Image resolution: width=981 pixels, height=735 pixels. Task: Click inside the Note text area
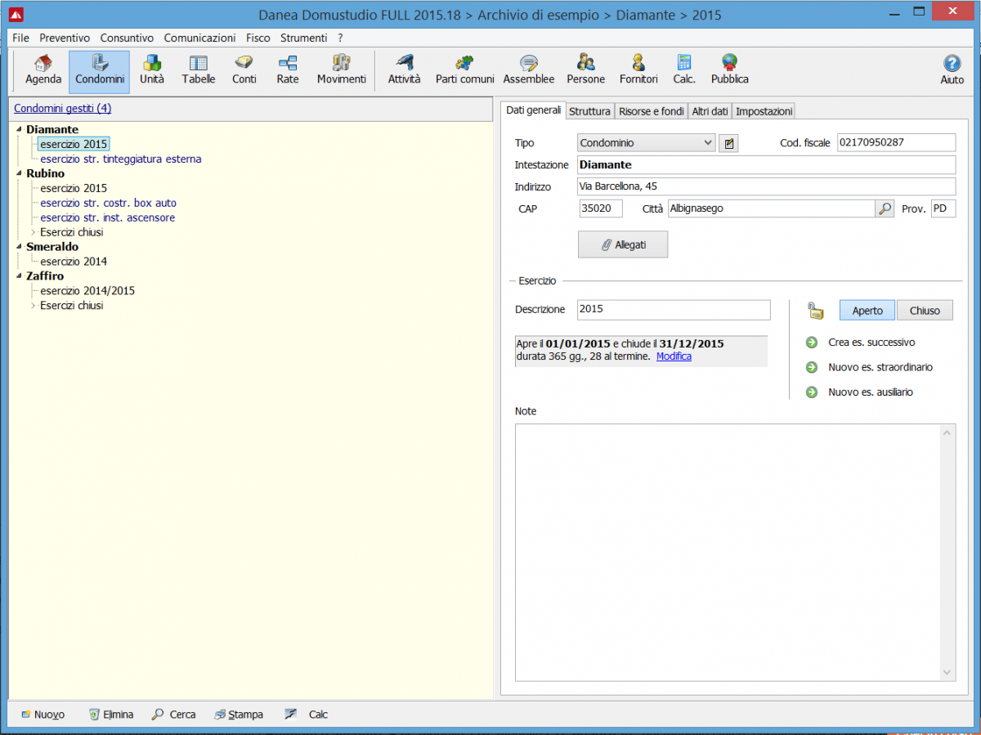pyautogui.click(x=728, y=552)
